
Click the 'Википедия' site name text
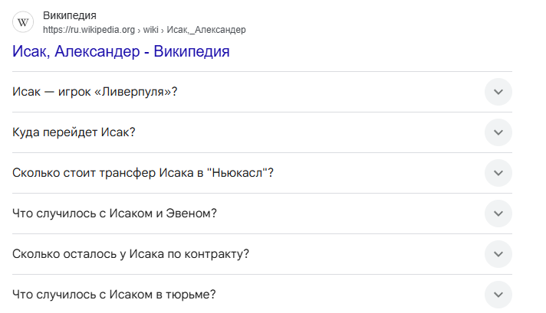pyautogui.click(x=70, y=15)
